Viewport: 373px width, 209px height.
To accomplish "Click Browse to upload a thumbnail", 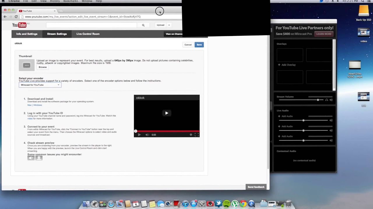I will 43,67.
